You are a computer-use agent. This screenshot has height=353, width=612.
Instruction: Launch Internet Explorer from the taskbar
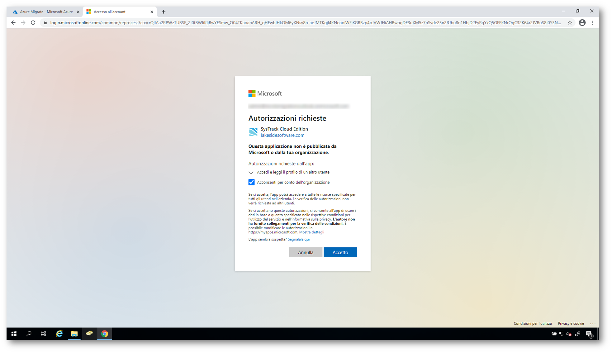[x=59, y=334]
